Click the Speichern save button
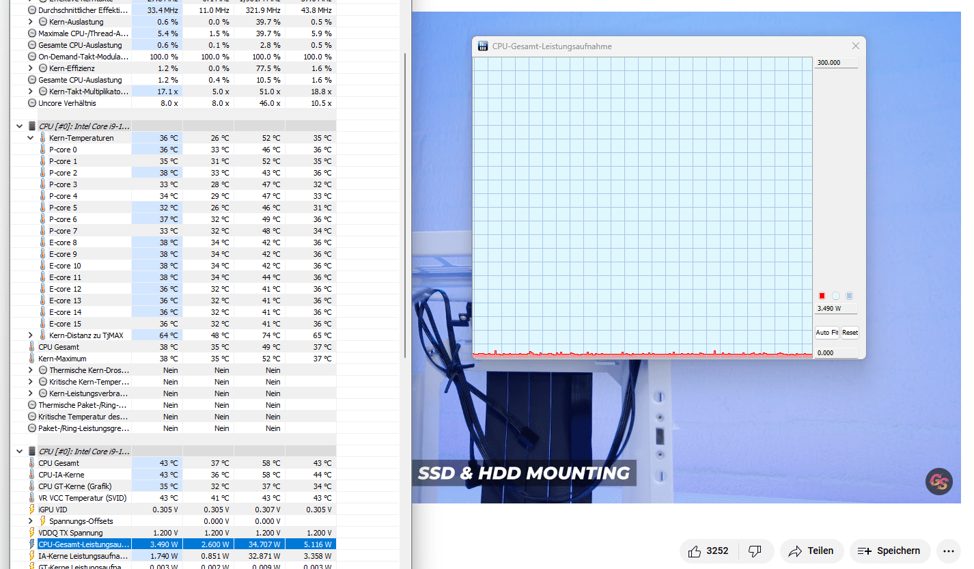974x569 pixels. click(889, 551)
